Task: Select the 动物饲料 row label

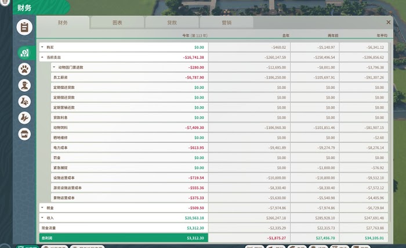Action: click(60, 128)
